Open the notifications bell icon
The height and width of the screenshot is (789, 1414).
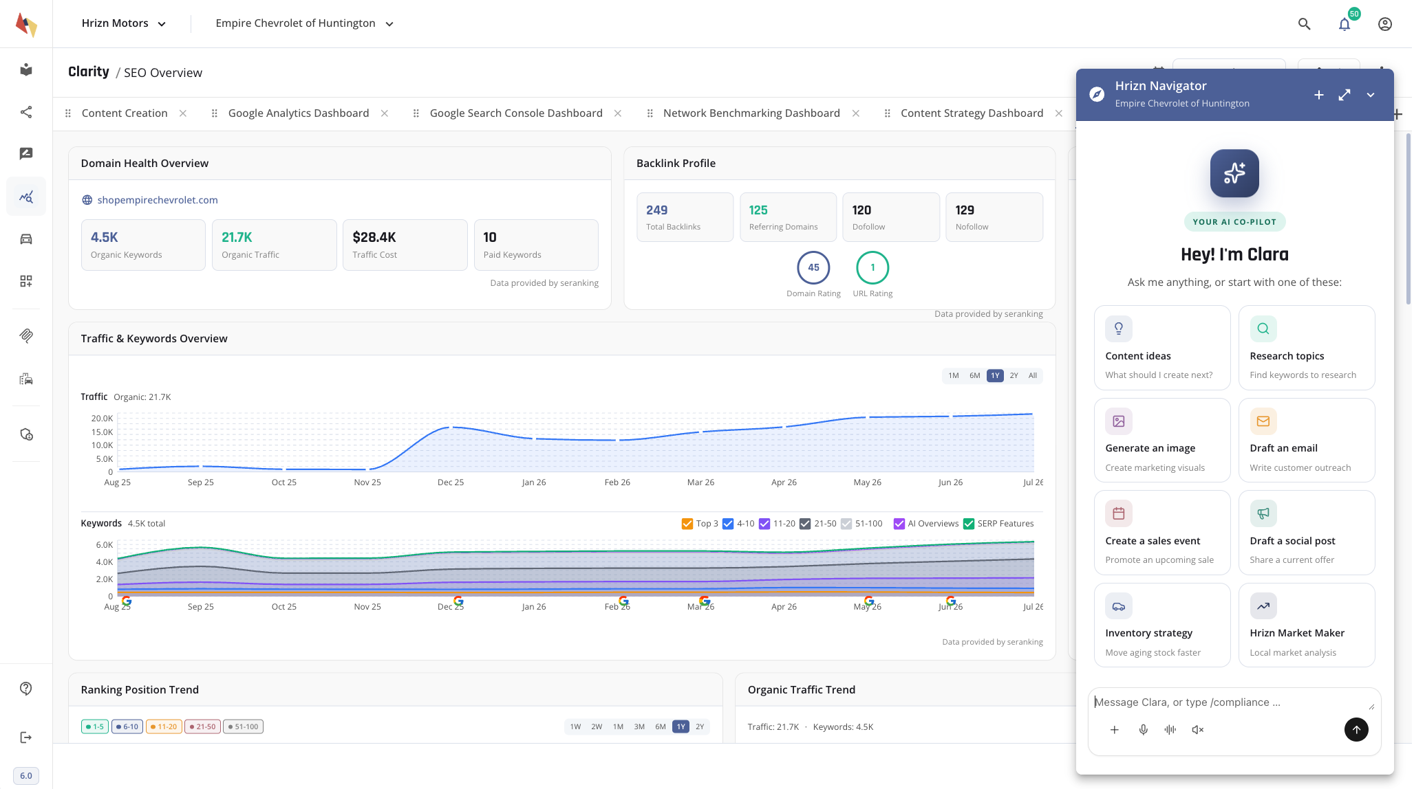pyautogui.click(x=1344, y=24)
